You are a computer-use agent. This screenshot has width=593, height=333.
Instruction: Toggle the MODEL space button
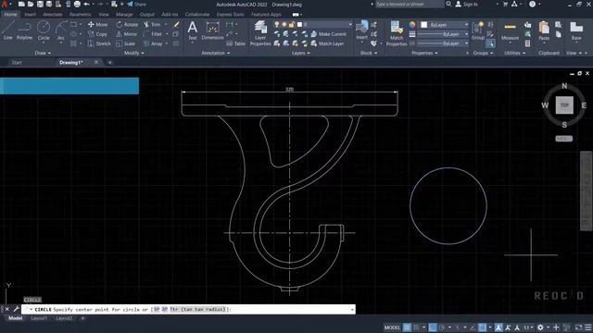tap(392, 327)
